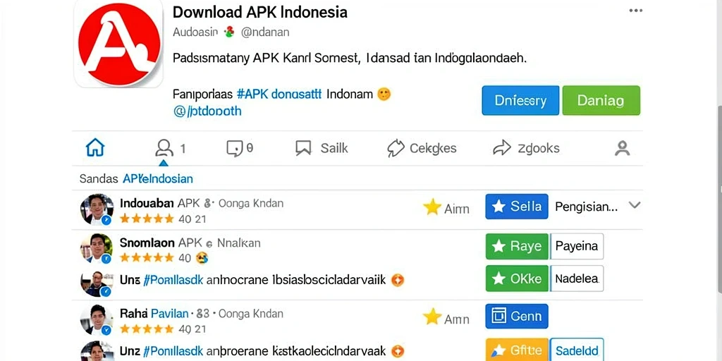Screen dimensions: 722x361
Task: Click the vertical scrollbar on the right
Action: (720, 198)
